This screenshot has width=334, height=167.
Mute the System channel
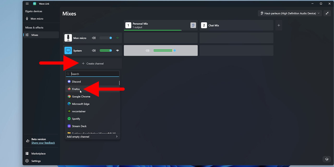(x=94, y=51)
